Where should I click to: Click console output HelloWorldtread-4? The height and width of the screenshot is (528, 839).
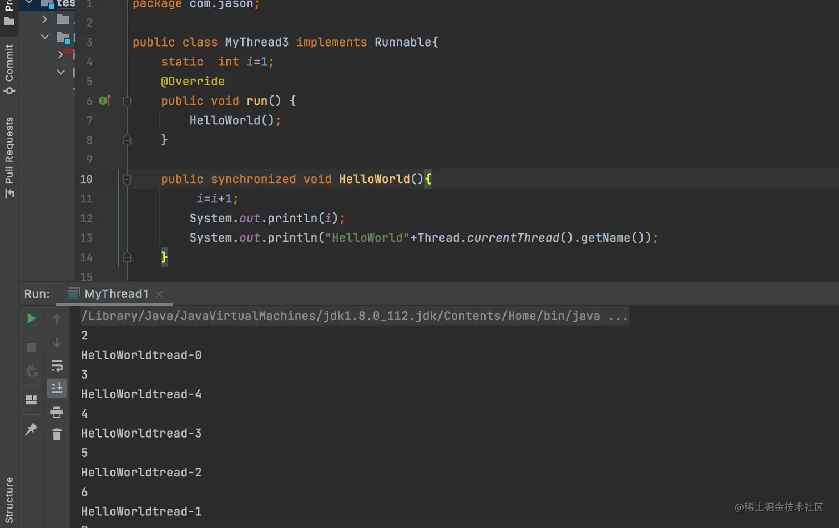tap(141, 394)
